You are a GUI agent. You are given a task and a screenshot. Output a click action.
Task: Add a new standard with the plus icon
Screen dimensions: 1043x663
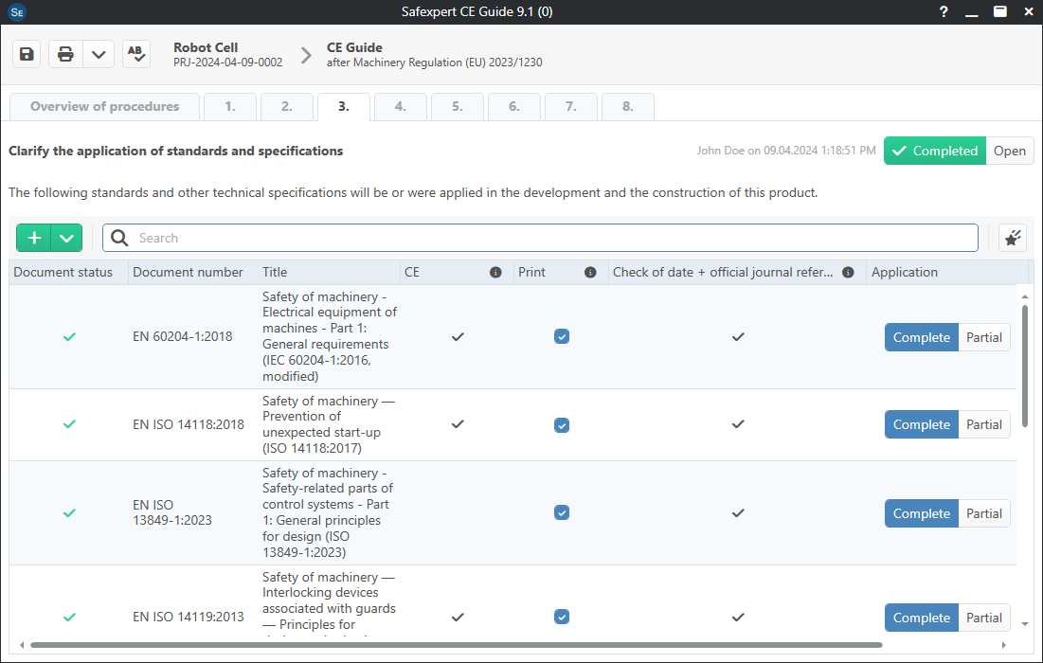tap(33, 238)
